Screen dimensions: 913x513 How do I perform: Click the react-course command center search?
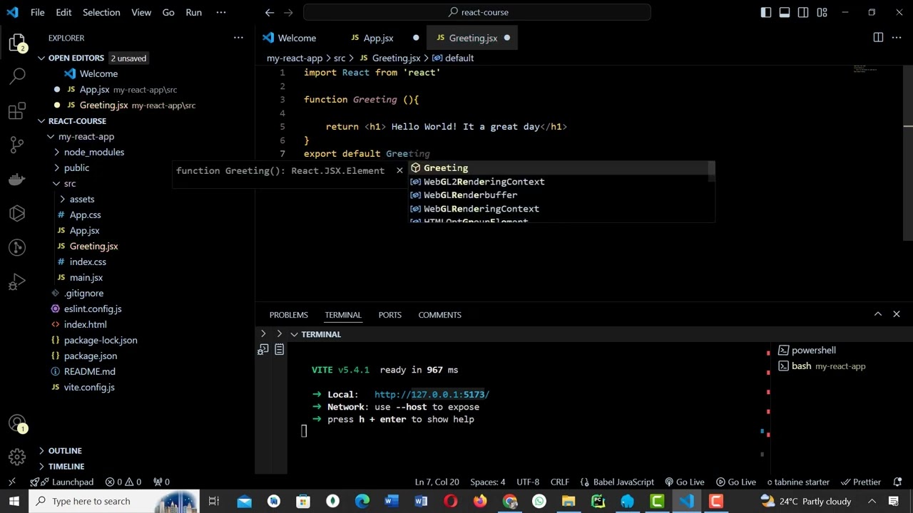coord(477,12)
